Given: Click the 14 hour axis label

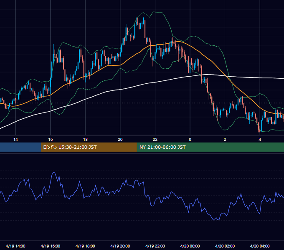Looking at the screenshot, I should coord(15,140).
